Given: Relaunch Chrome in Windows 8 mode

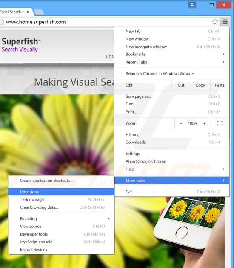Looking at the screenshot, I should click(x=172, y=73).
